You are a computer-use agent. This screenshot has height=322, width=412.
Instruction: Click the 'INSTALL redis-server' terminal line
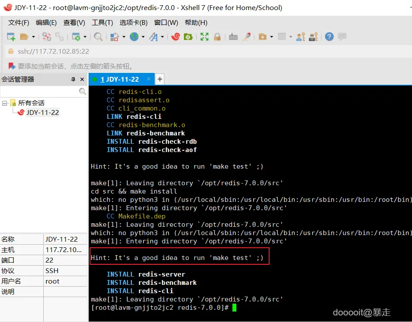click(146, 274)
